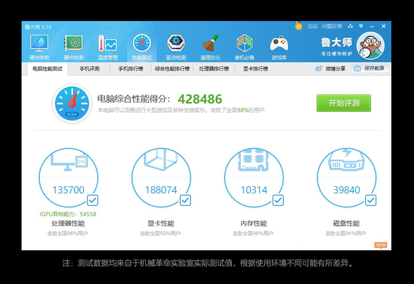
Task: Switch to 综合性能排行榜 tab
Action: [172, 69]
